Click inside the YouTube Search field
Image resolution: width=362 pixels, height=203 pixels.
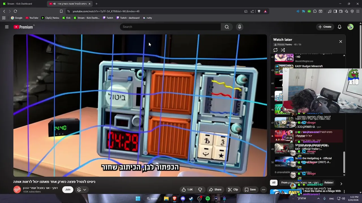[x=171, y=27]
